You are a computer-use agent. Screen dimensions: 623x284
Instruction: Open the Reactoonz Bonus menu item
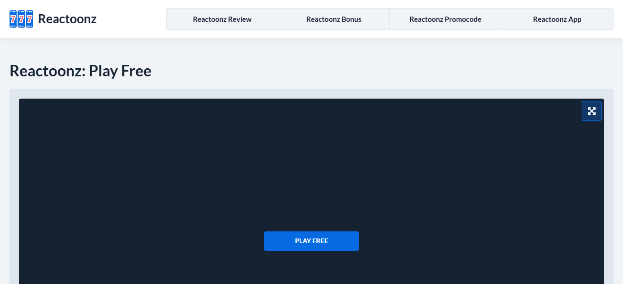point(334,19)
